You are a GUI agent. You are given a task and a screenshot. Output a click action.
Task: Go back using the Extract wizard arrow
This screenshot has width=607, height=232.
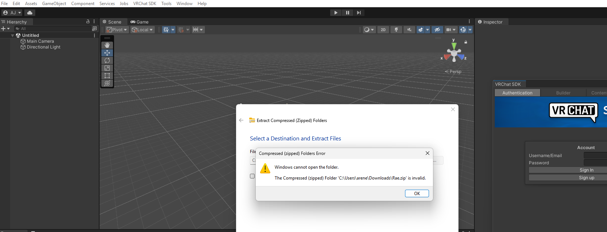pos(241,120)
